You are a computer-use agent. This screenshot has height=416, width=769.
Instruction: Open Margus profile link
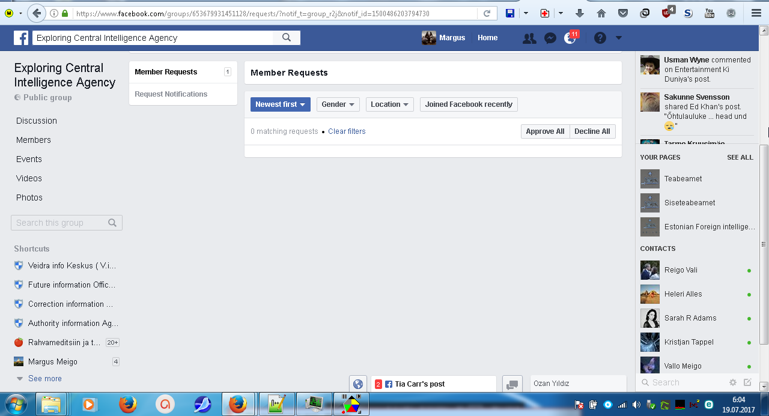443,38
